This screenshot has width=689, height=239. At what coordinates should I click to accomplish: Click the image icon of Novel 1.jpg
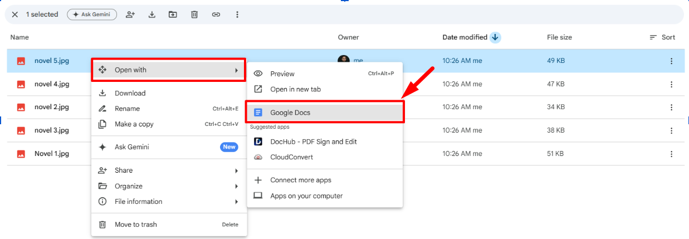tap(21, 154)
